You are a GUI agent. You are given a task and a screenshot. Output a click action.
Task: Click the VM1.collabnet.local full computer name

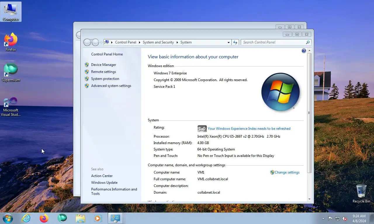pos(213,179)
